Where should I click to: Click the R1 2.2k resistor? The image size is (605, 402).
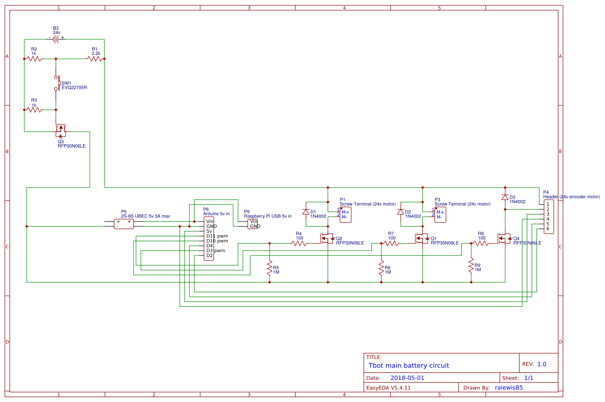95,59
